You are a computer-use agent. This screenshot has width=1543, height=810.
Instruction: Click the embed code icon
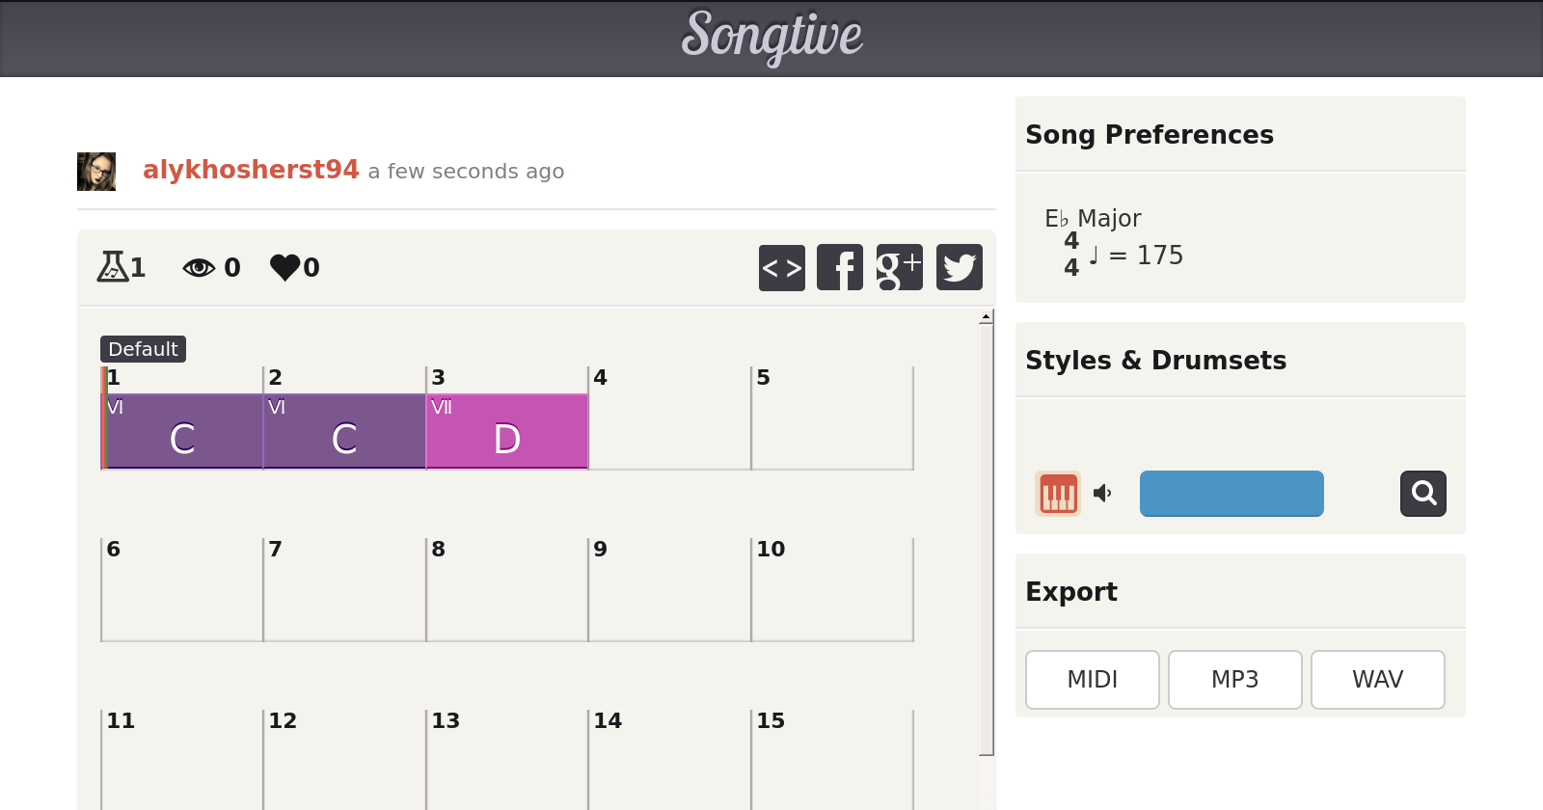781,267
